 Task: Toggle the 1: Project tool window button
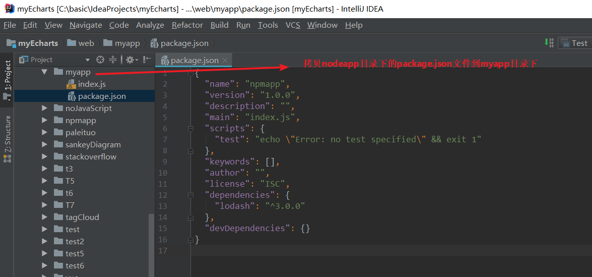pos(7,80)
